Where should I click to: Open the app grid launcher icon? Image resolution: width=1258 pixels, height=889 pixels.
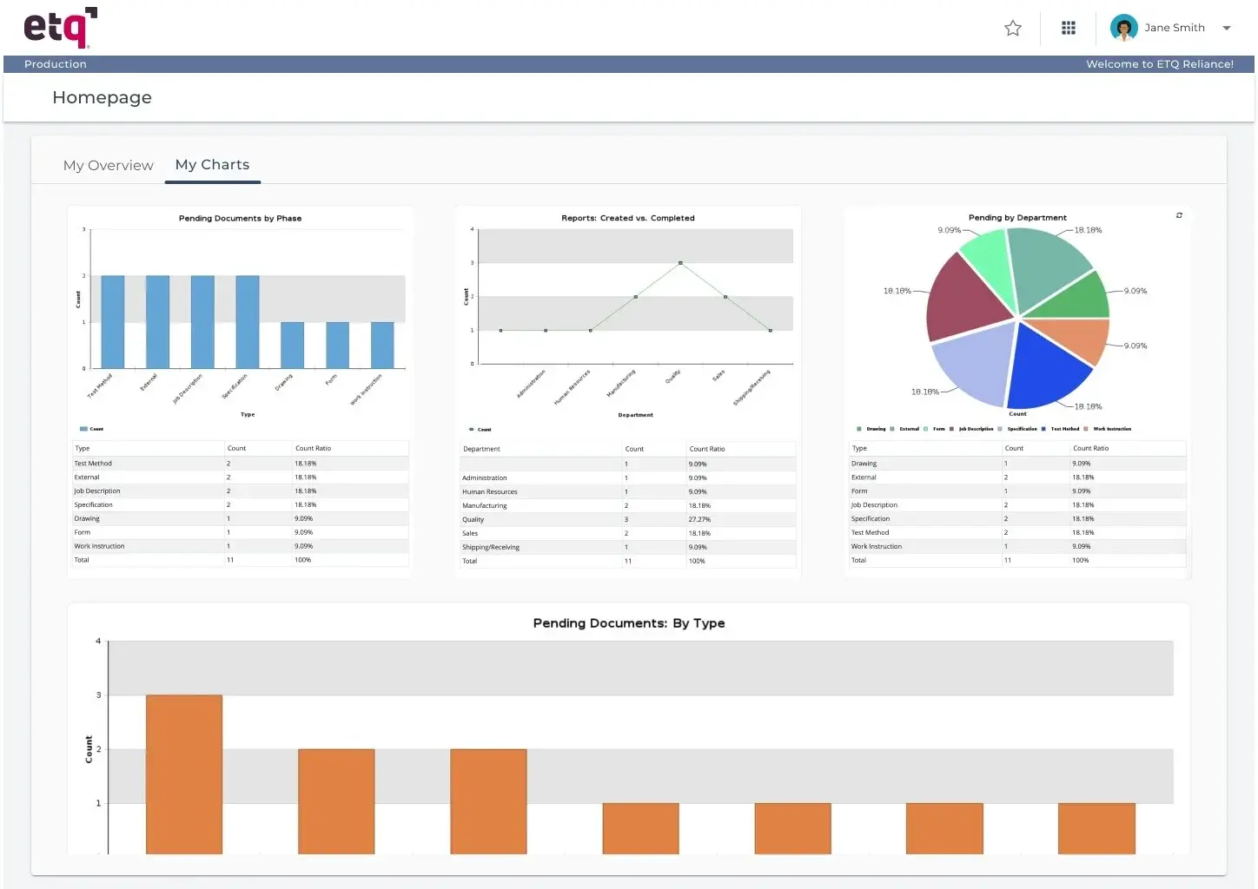[1068, 27]
